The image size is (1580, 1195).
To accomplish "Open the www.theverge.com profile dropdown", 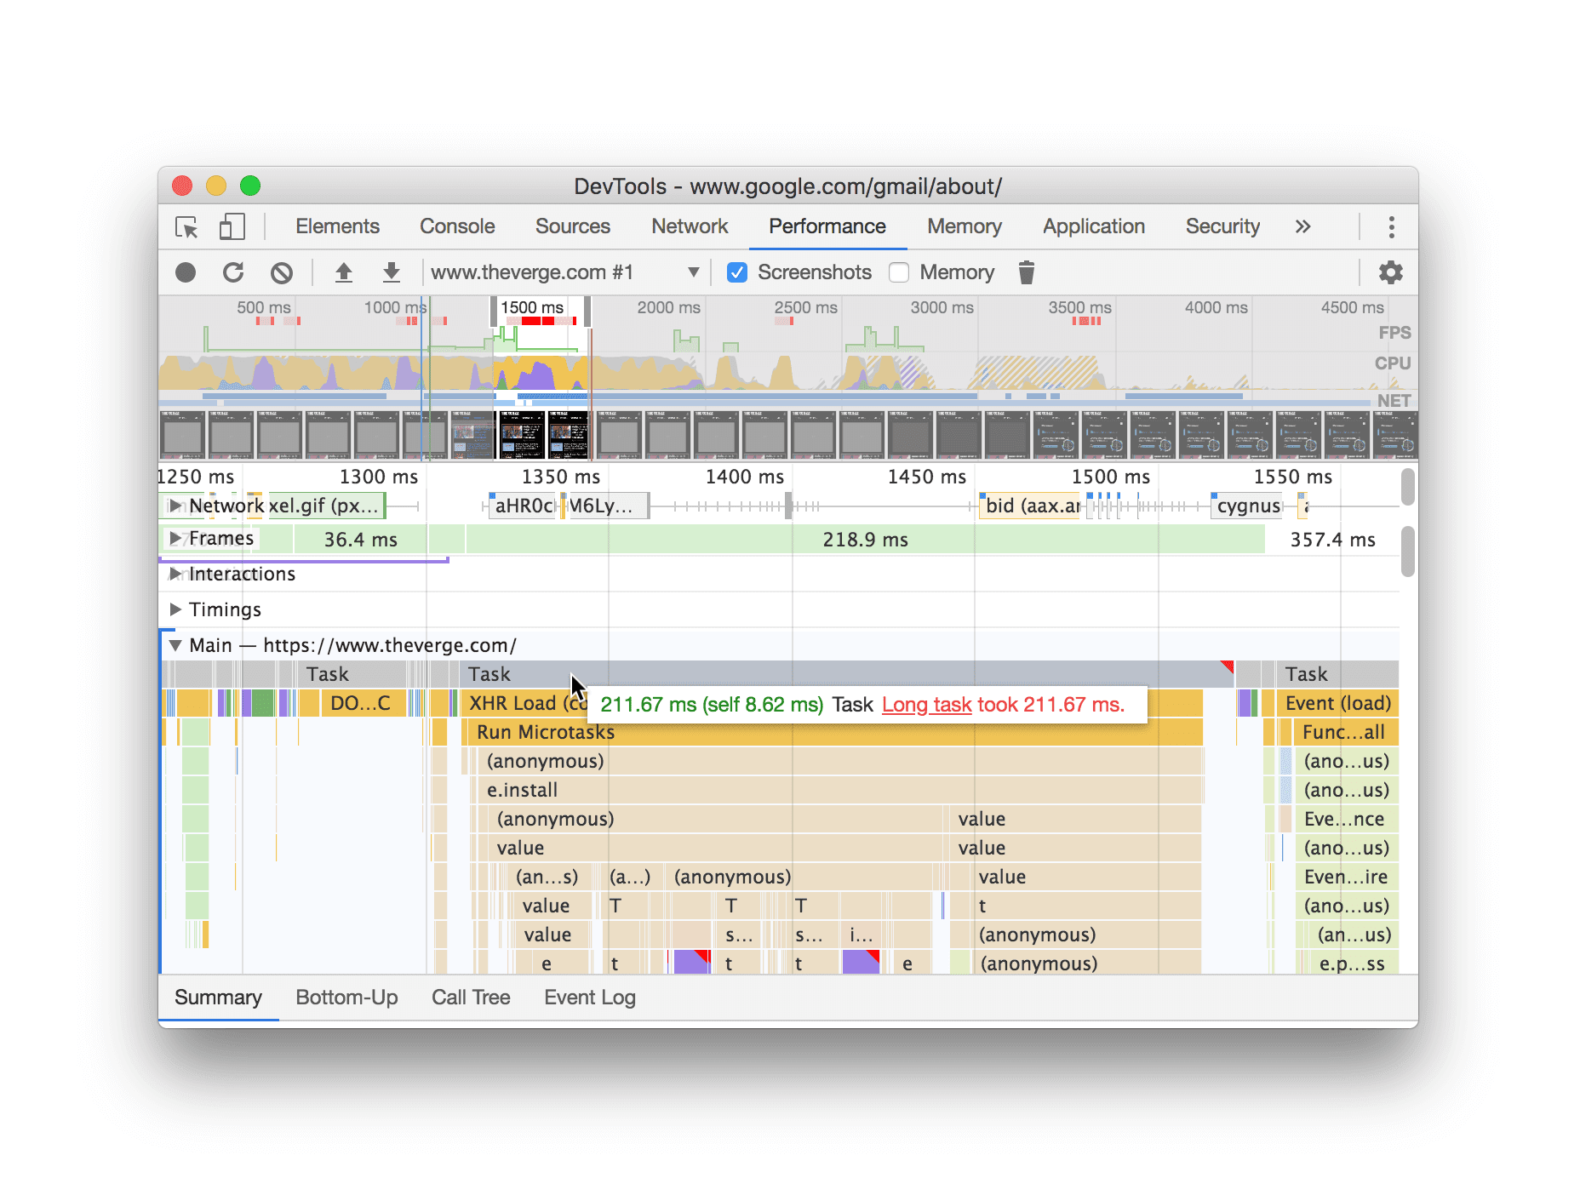I will click(x=693, y=272).
